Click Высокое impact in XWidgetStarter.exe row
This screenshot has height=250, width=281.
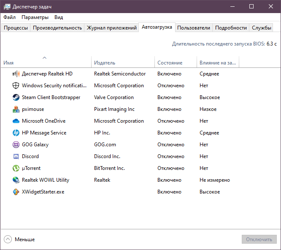(x=210, y=192)
